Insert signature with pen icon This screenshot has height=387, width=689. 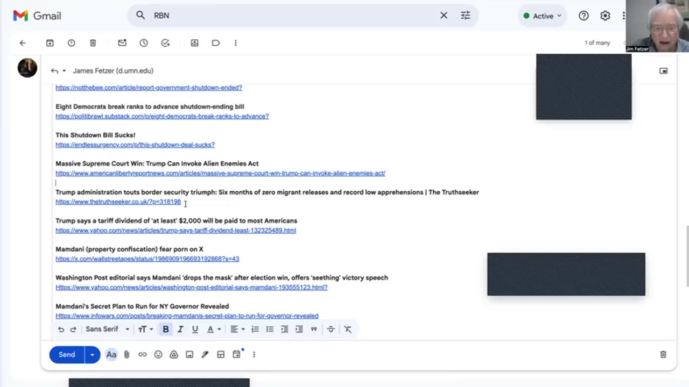coord(205,355)
